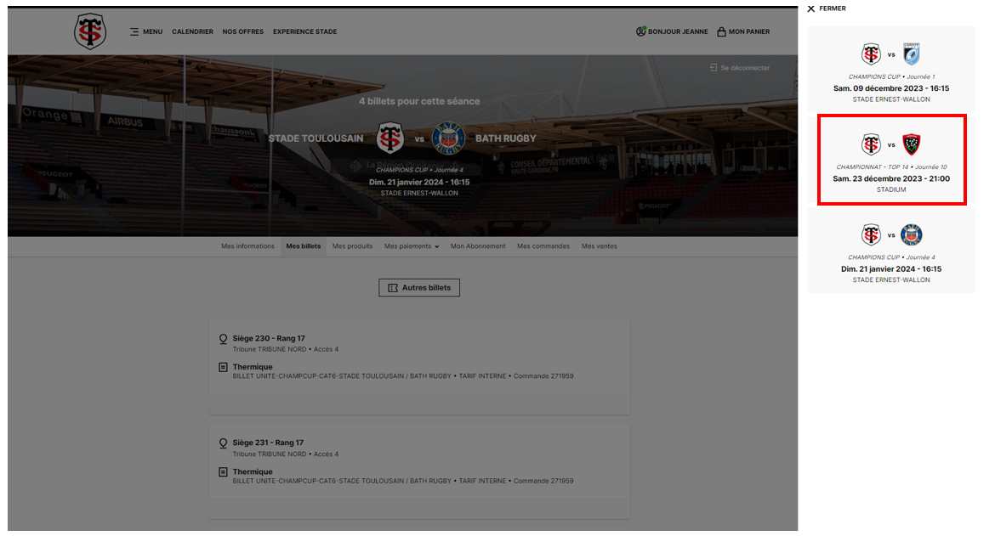Click 'BATH RUGBY' team name in banner
995x536 pixels.
click(506, 138)
